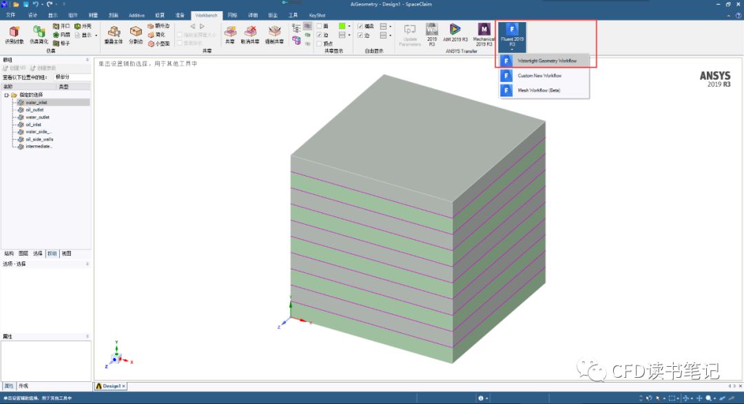Select the 外壳 tool
744x404 pixels.
click(83, 26)
